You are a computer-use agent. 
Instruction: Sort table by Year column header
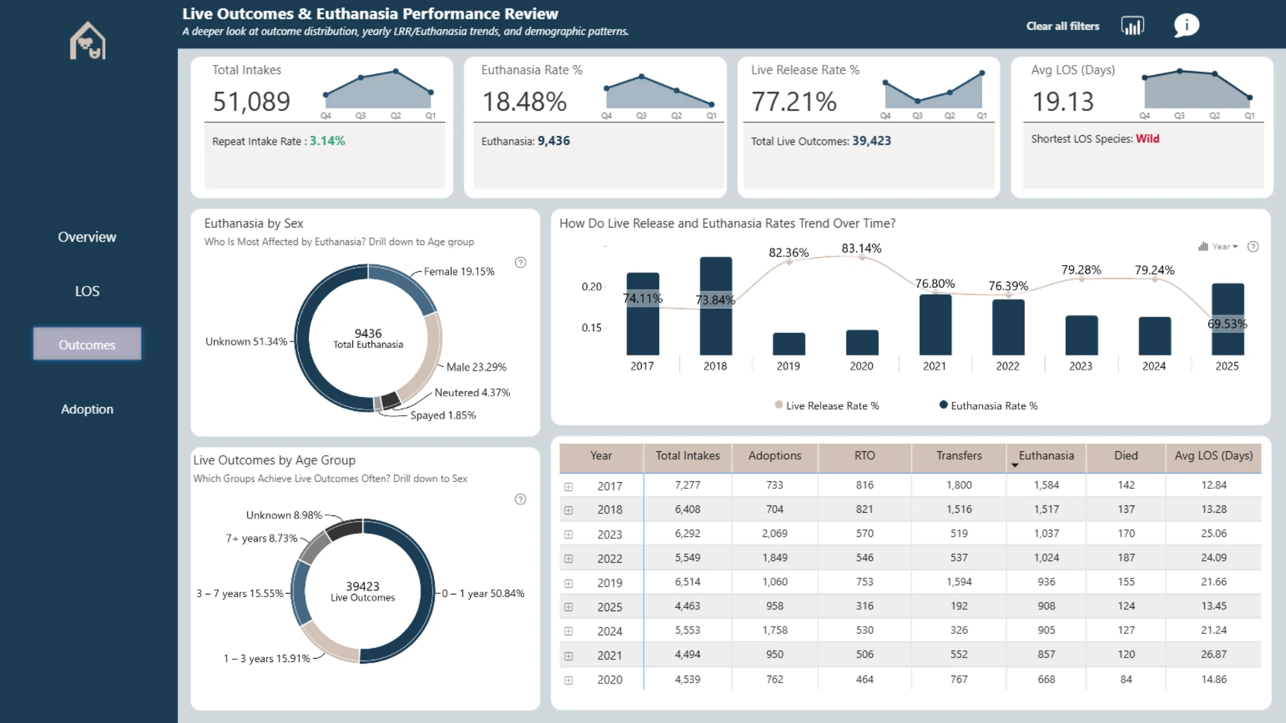601,456
